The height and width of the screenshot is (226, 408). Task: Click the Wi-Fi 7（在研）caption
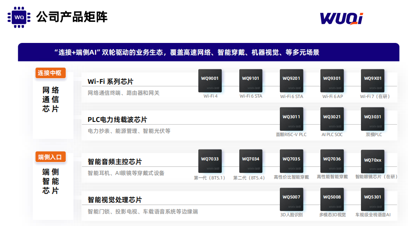[x=375, y=96]
